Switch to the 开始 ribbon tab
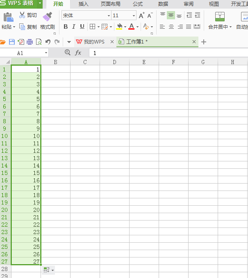 58,4
